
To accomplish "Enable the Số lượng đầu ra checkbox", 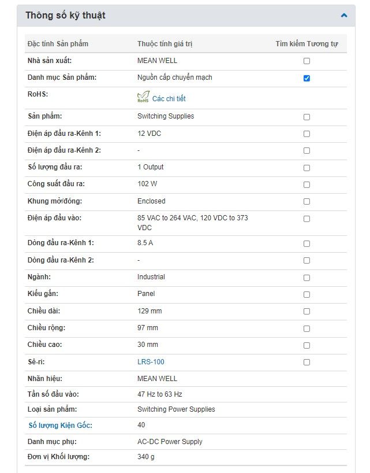I will pyautogui.click(x=307, y=168).
